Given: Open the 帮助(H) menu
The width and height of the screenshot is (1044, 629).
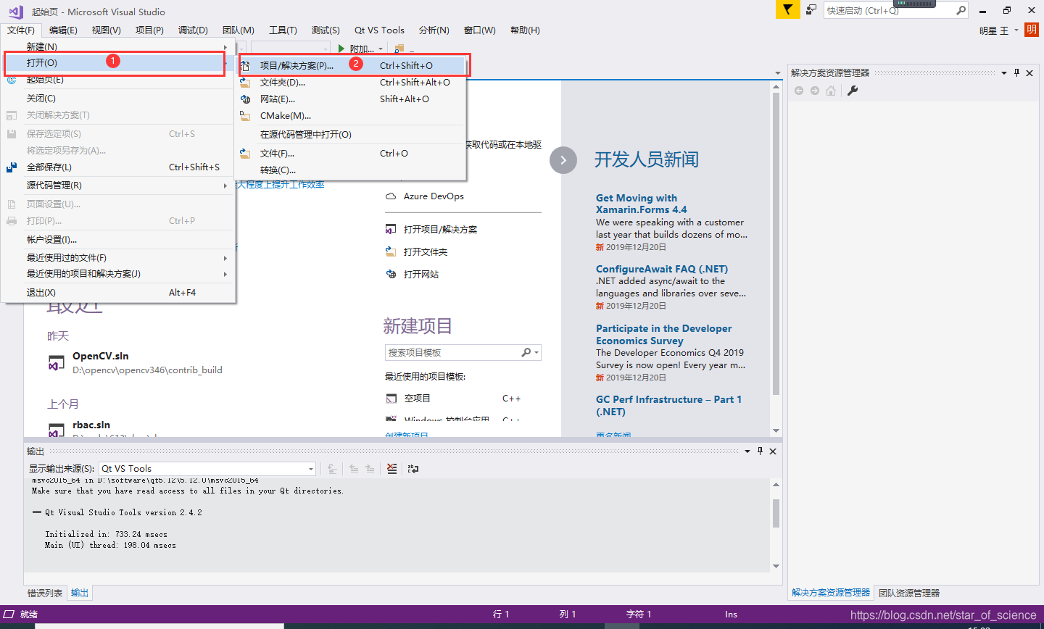Looking at the screenshot, I should tap(525, 30).
